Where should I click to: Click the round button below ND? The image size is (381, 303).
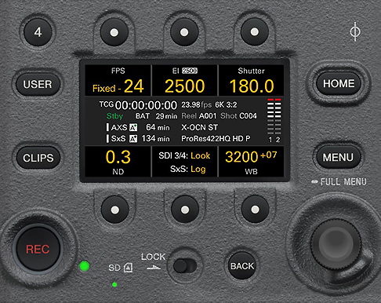point(115,210)
